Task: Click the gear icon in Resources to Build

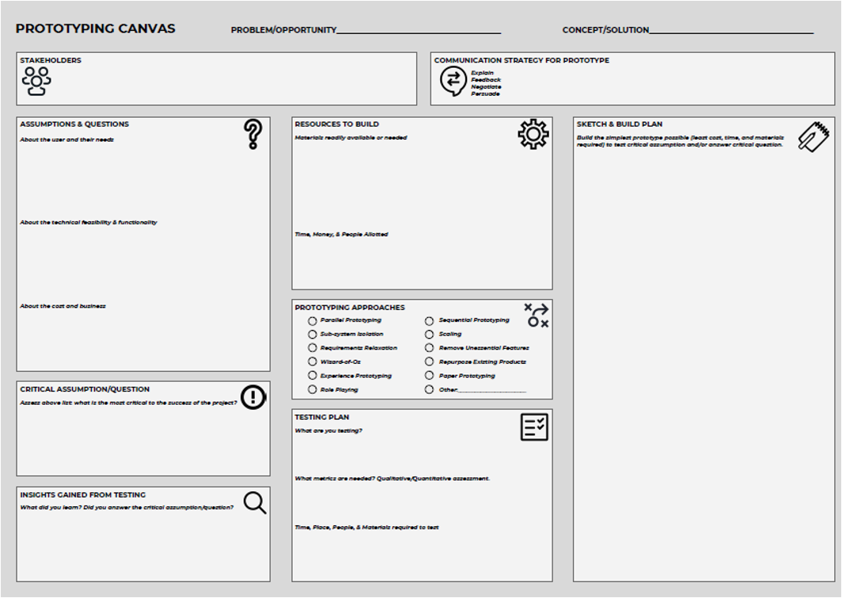Action: [533, 134]
